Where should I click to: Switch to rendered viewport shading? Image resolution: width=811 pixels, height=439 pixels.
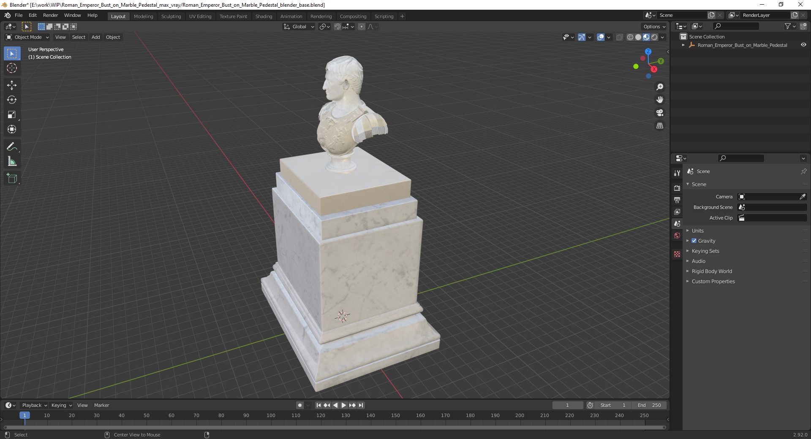click(654, 37)
